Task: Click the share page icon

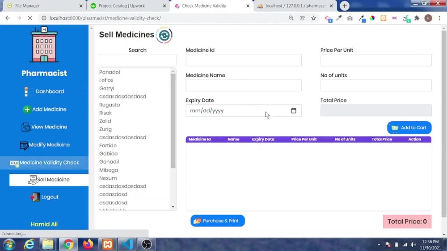Action: (x=302, y=18)
